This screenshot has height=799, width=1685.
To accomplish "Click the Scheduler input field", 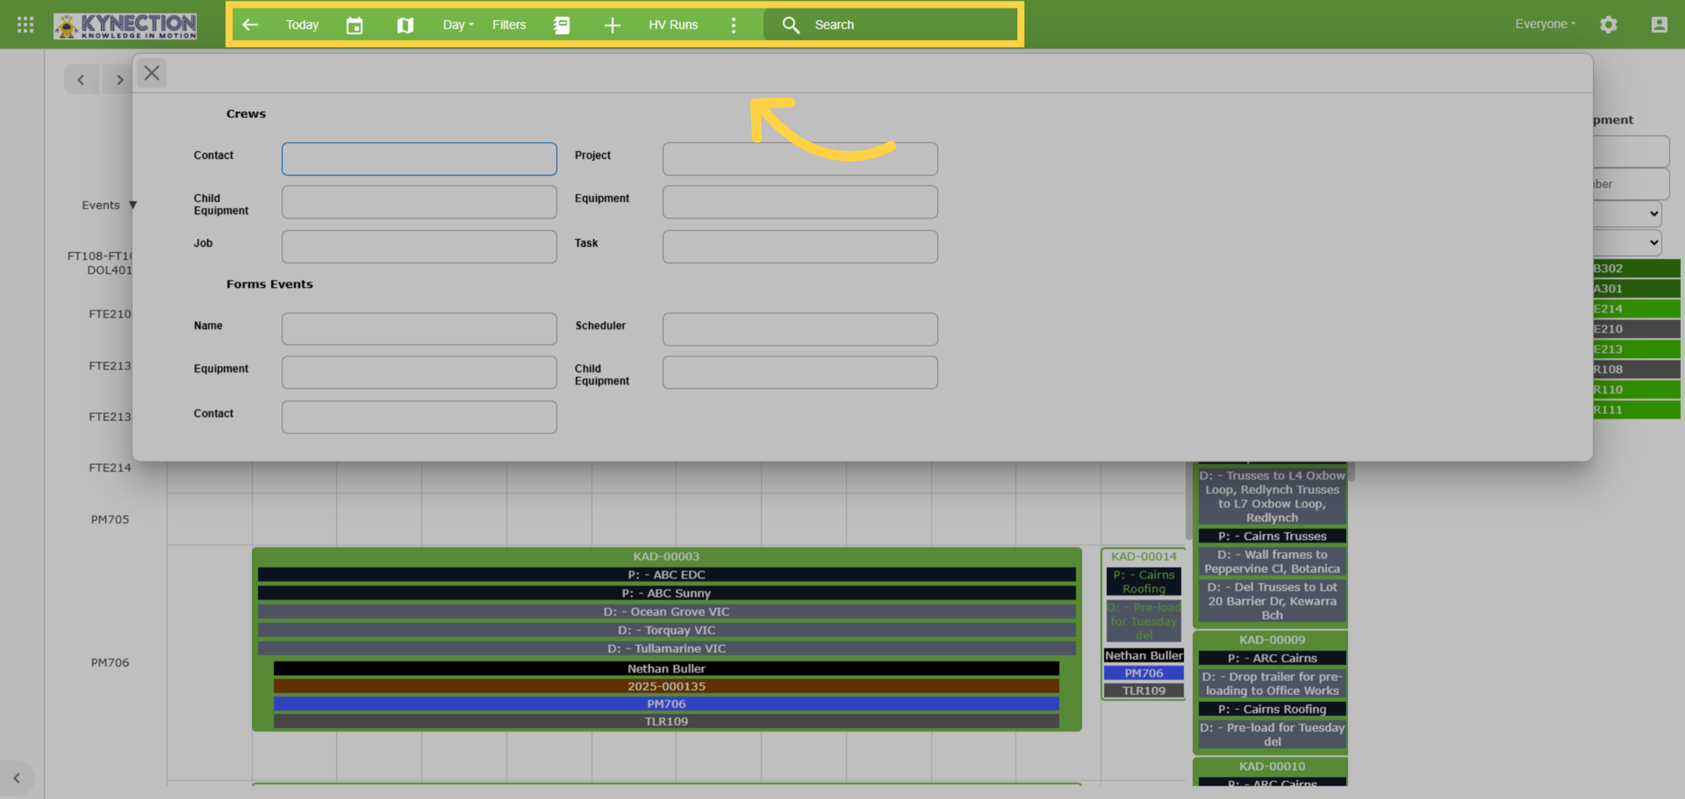I will click(800, 329).
